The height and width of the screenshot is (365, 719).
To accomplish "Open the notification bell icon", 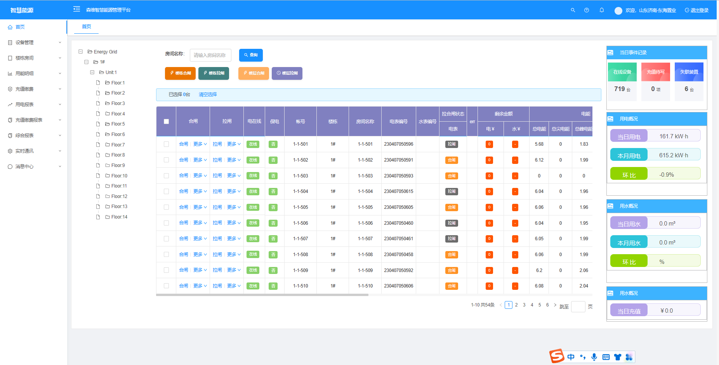I will pos(601,10).
